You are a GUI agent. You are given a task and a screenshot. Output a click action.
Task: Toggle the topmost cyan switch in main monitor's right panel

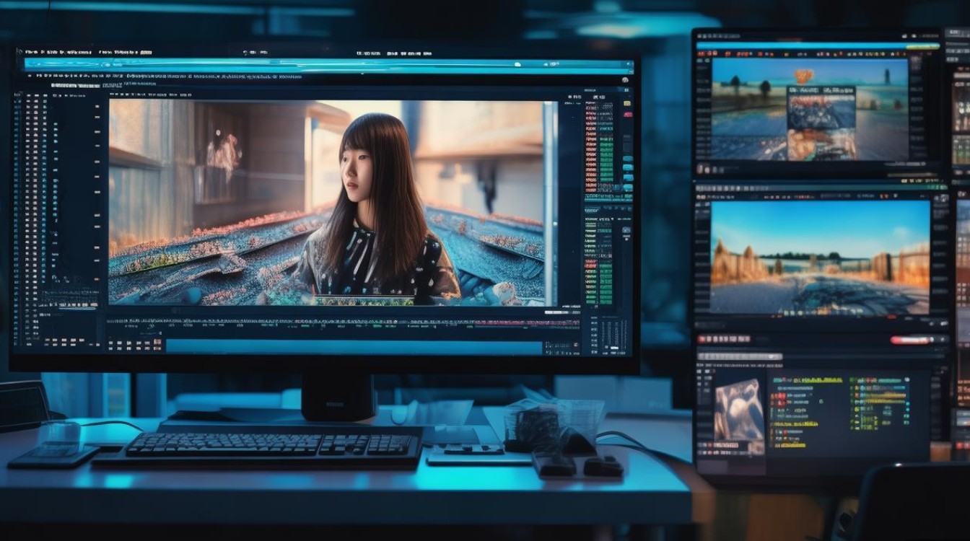point(626,159)
